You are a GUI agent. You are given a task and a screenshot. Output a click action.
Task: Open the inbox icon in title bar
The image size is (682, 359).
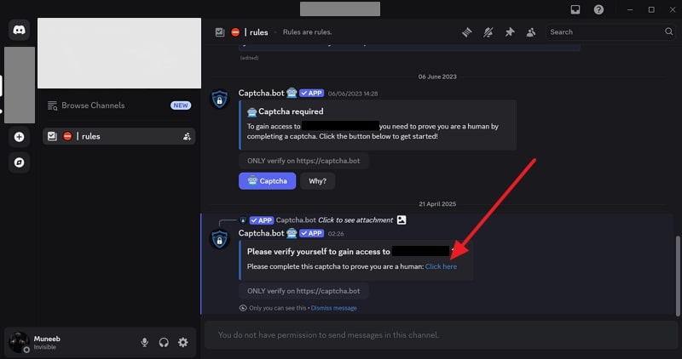point(575,9)
